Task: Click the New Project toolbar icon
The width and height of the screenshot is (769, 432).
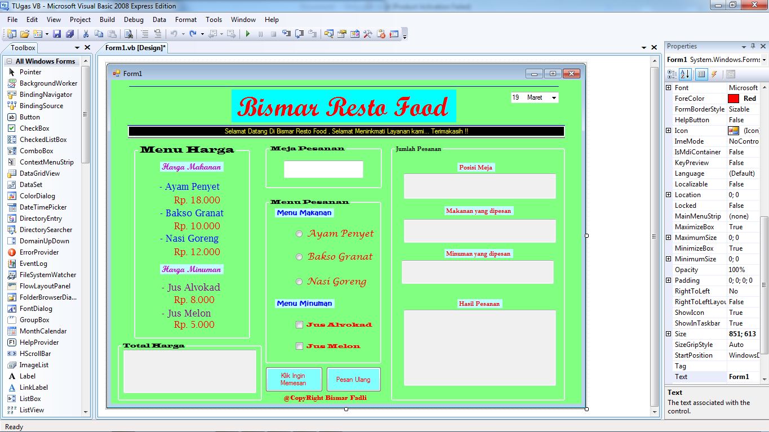Action: [11, 33]
